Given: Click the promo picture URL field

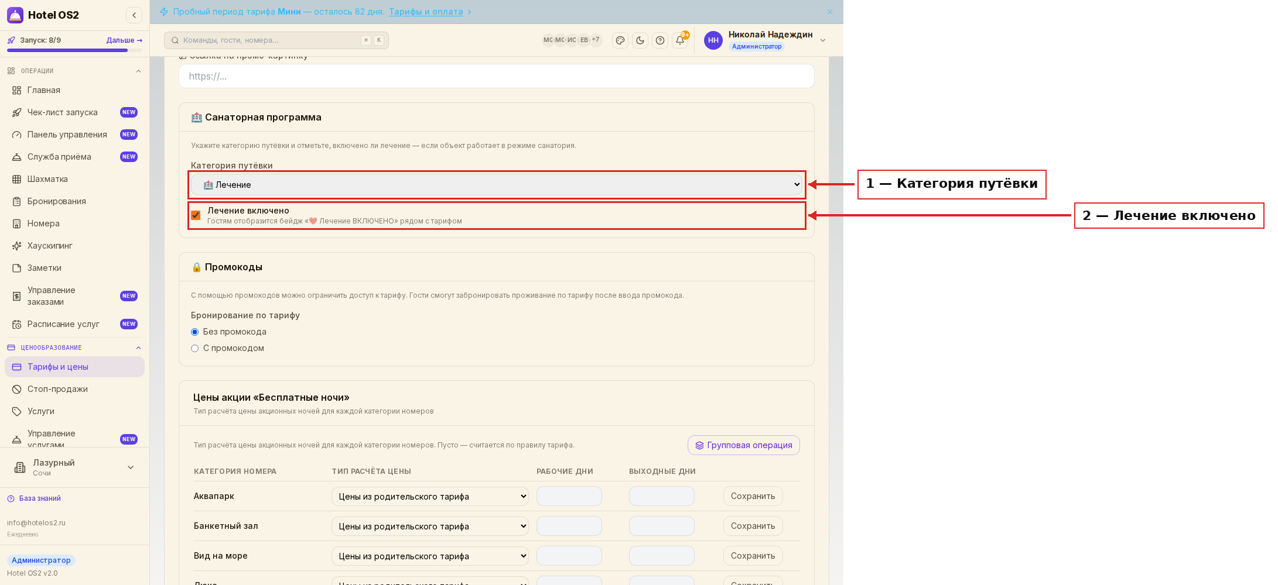Looking at the screenshot, I should point(497,76).
